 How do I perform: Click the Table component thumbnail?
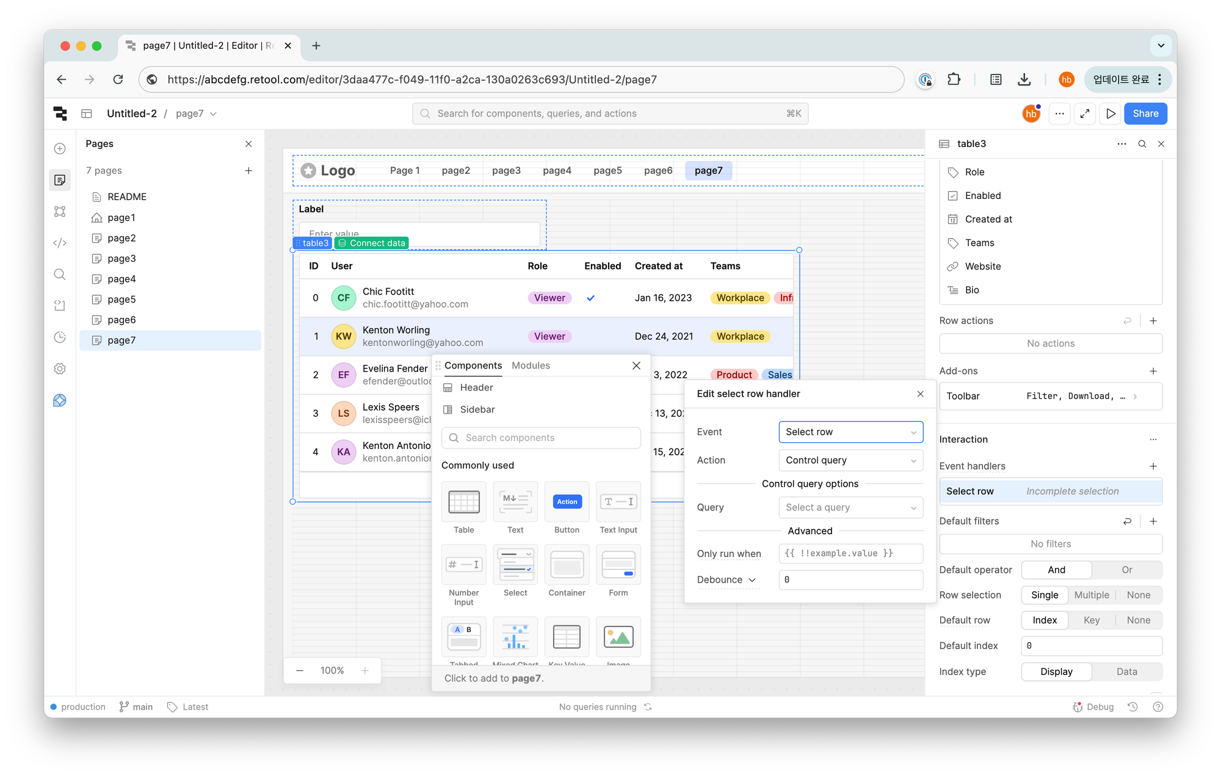(463, 502)
